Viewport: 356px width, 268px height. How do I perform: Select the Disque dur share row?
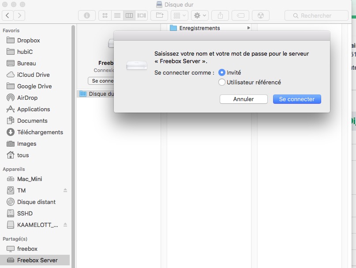point(95,94)
